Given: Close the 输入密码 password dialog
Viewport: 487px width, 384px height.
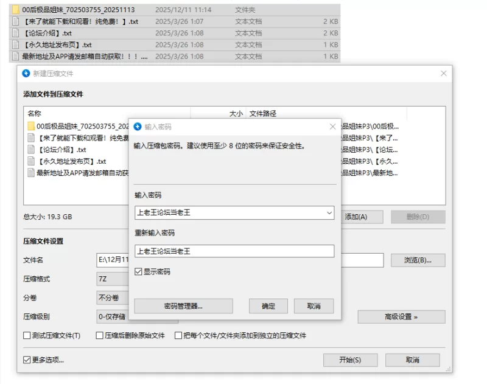Looking at the screenshot, I should pyautogui.click(x=332, y=127).
